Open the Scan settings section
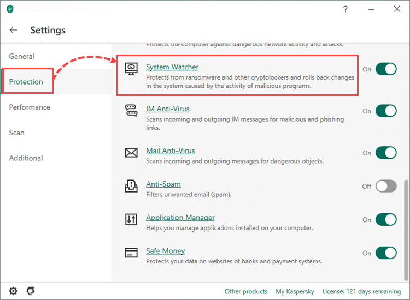The height and width of the screenshot is (300, 410). 16,133
